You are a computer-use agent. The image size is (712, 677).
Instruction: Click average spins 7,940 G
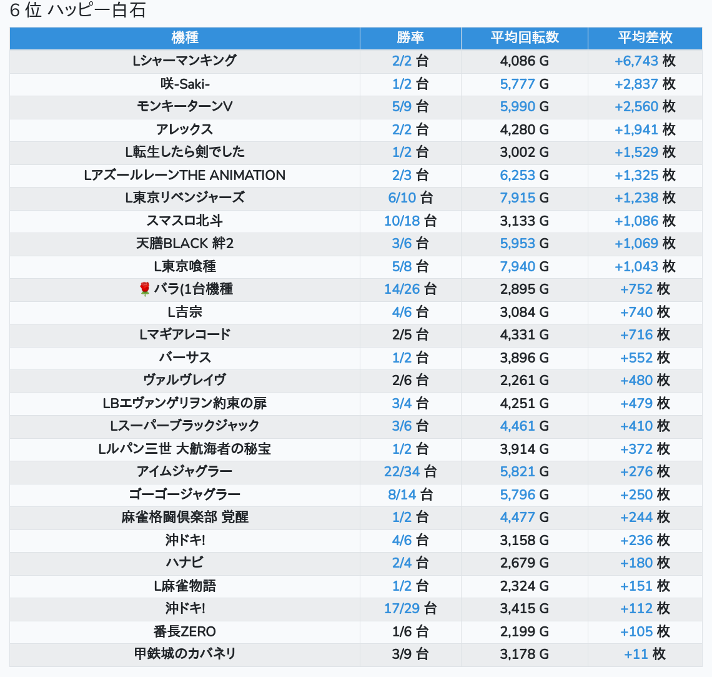pyautogui.click(x=525, y=266)
